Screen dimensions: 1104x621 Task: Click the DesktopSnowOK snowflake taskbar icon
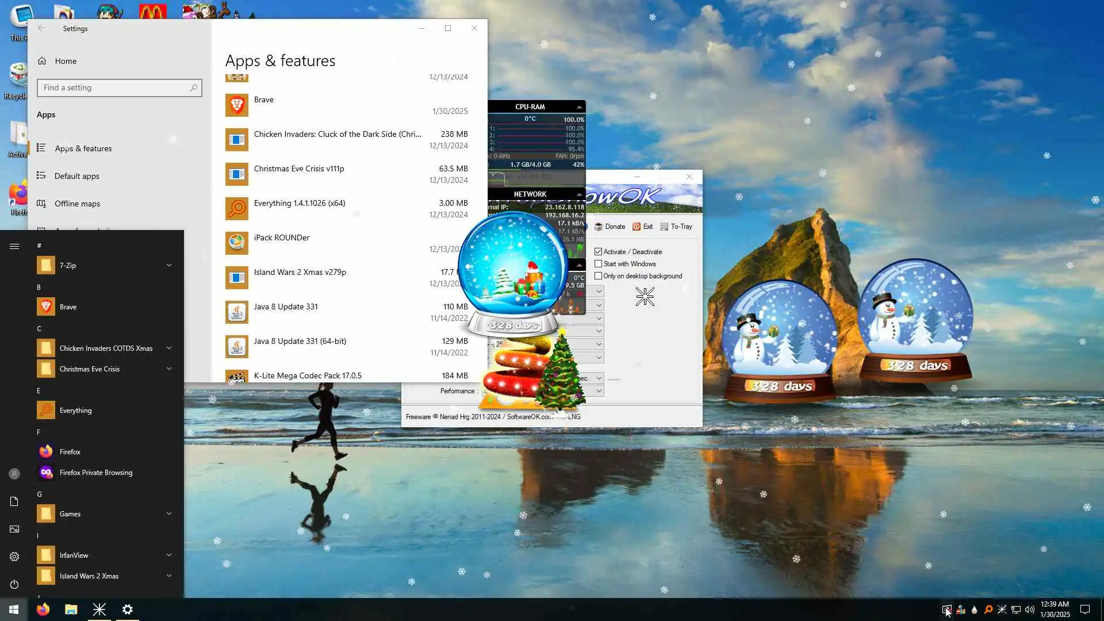coord(99,609)
